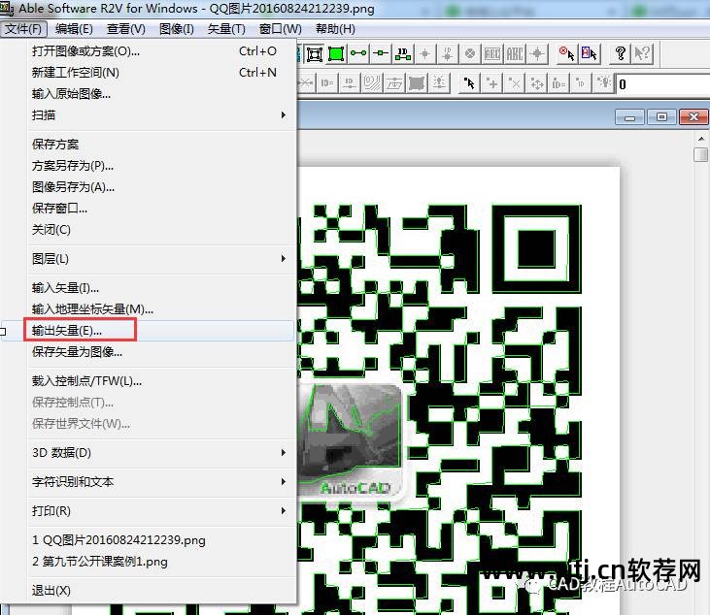The image size is (710, 615).
Task: Open the 文件(F) menu
Action: [23, 29]
